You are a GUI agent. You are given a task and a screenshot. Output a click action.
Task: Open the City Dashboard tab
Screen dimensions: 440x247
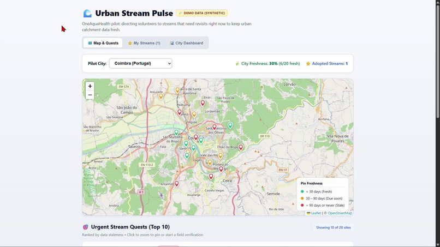[x=187, y=43]
